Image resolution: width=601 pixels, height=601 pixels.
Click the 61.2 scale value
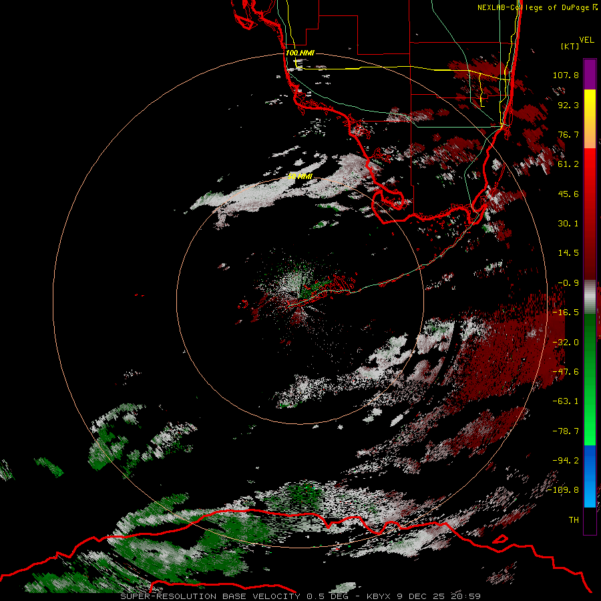pos(568,164)
